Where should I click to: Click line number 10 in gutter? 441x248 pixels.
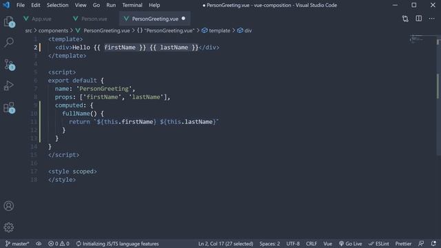point(34,114)
